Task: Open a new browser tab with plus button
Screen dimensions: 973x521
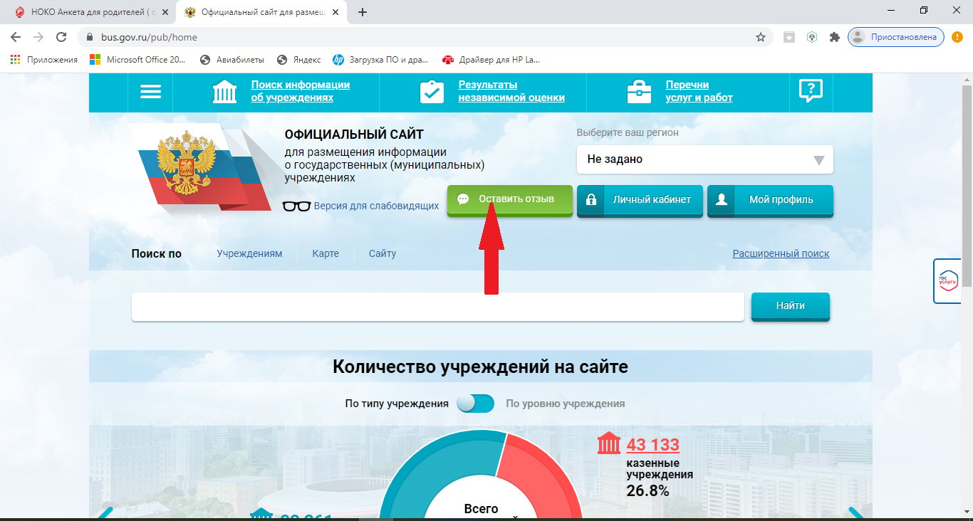Action: tap(363, 12)
